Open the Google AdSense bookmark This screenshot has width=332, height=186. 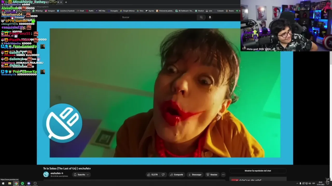pos(128,11)
